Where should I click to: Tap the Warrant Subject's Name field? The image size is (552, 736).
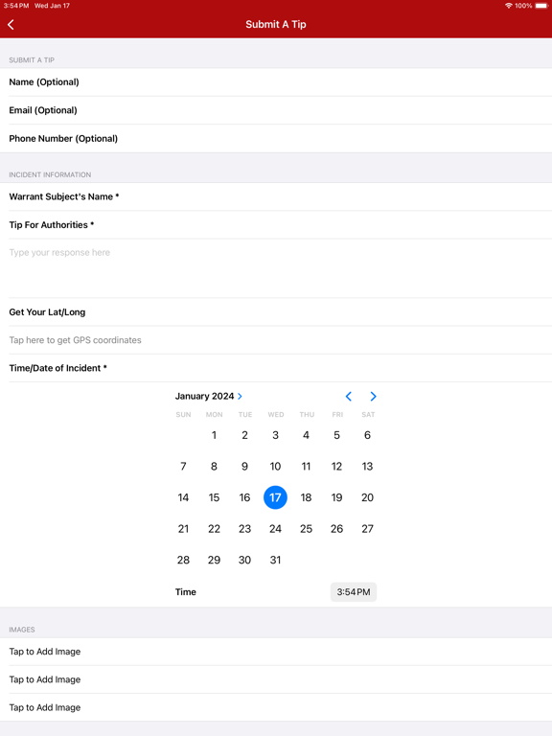point(276,196)
